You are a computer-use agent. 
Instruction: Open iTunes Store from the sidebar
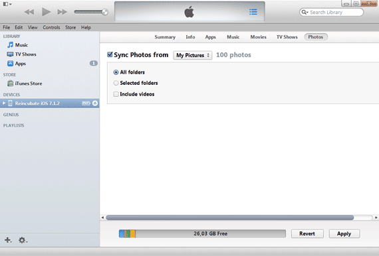tap(25, 84)
